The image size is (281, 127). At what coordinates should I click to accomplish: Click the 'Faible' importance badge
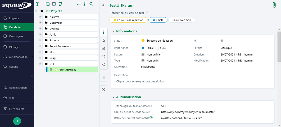(158, 20)
